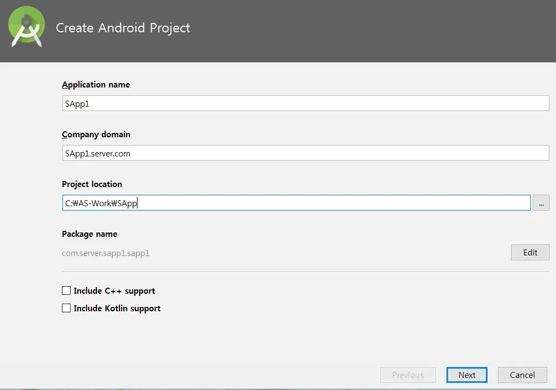Click the Next button
The width and height of the screenshot is (556, 390).
467,375
